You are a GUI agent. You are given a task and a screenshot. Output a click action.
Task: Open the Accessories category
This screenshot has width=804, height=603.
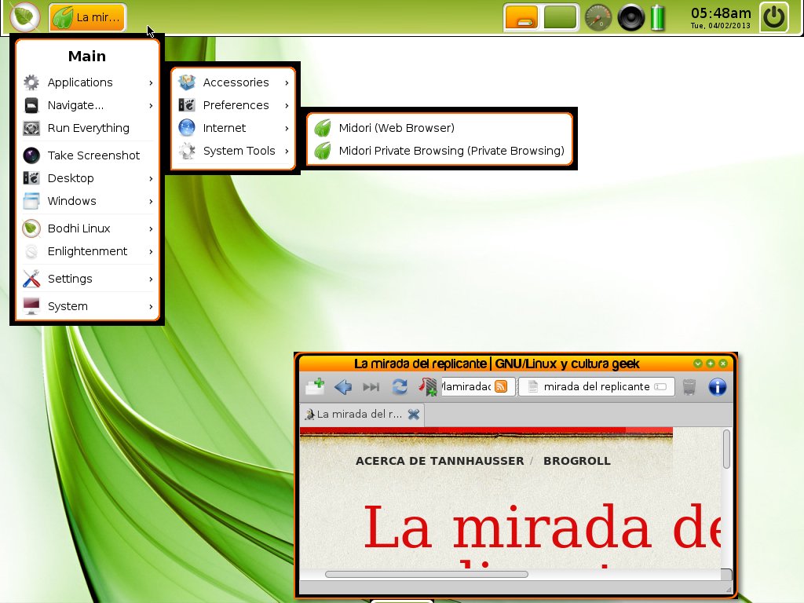(233, 82)
